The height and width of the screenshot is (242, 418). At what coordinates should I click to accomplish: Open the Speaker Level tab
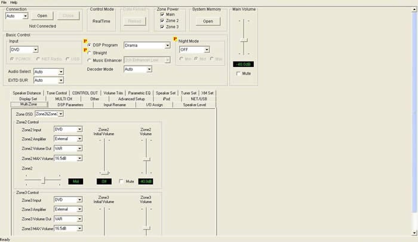[194, 105]
